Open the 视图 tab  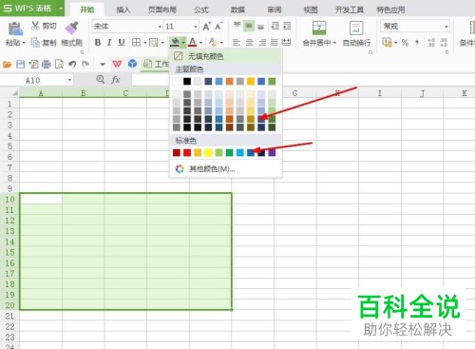click(311, 10)
